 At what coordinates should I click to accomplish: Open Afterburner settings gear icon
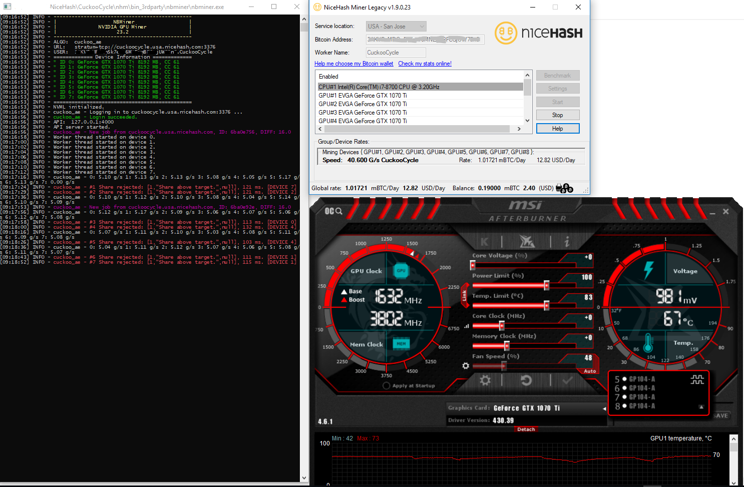click(x=485, y=381)
